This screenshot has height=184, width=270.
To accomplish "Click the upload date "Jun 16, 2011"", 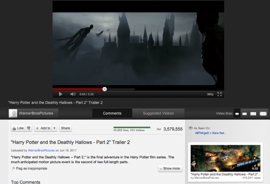I will click(68, 151).
